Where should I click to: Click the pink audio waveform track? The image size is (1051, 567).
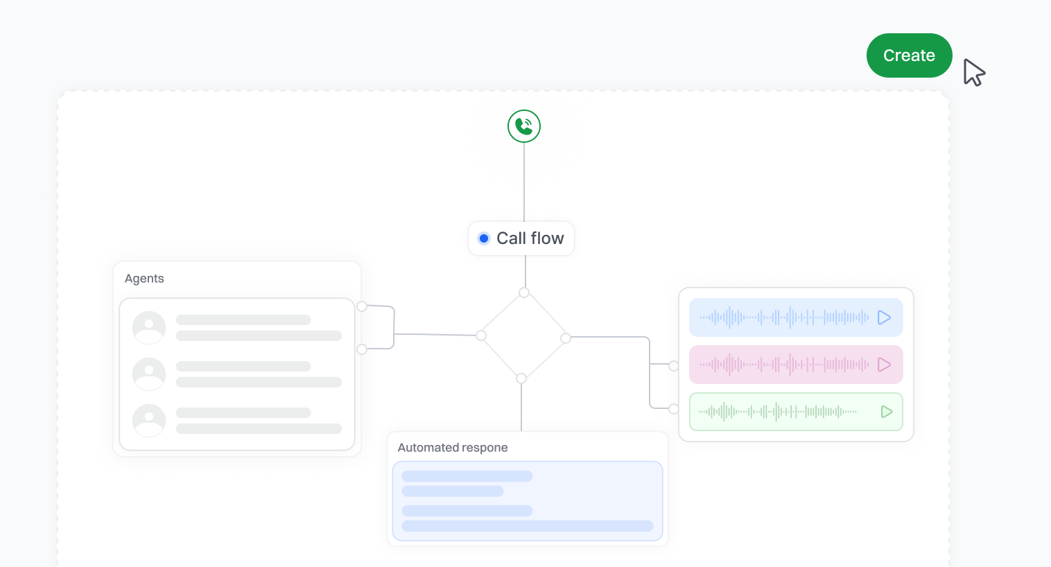point(783,365)
